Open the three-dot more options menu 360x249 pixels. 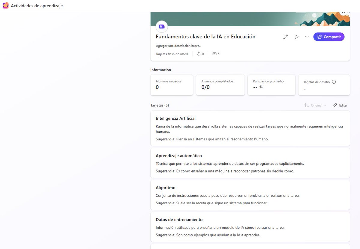click(307, 37)
